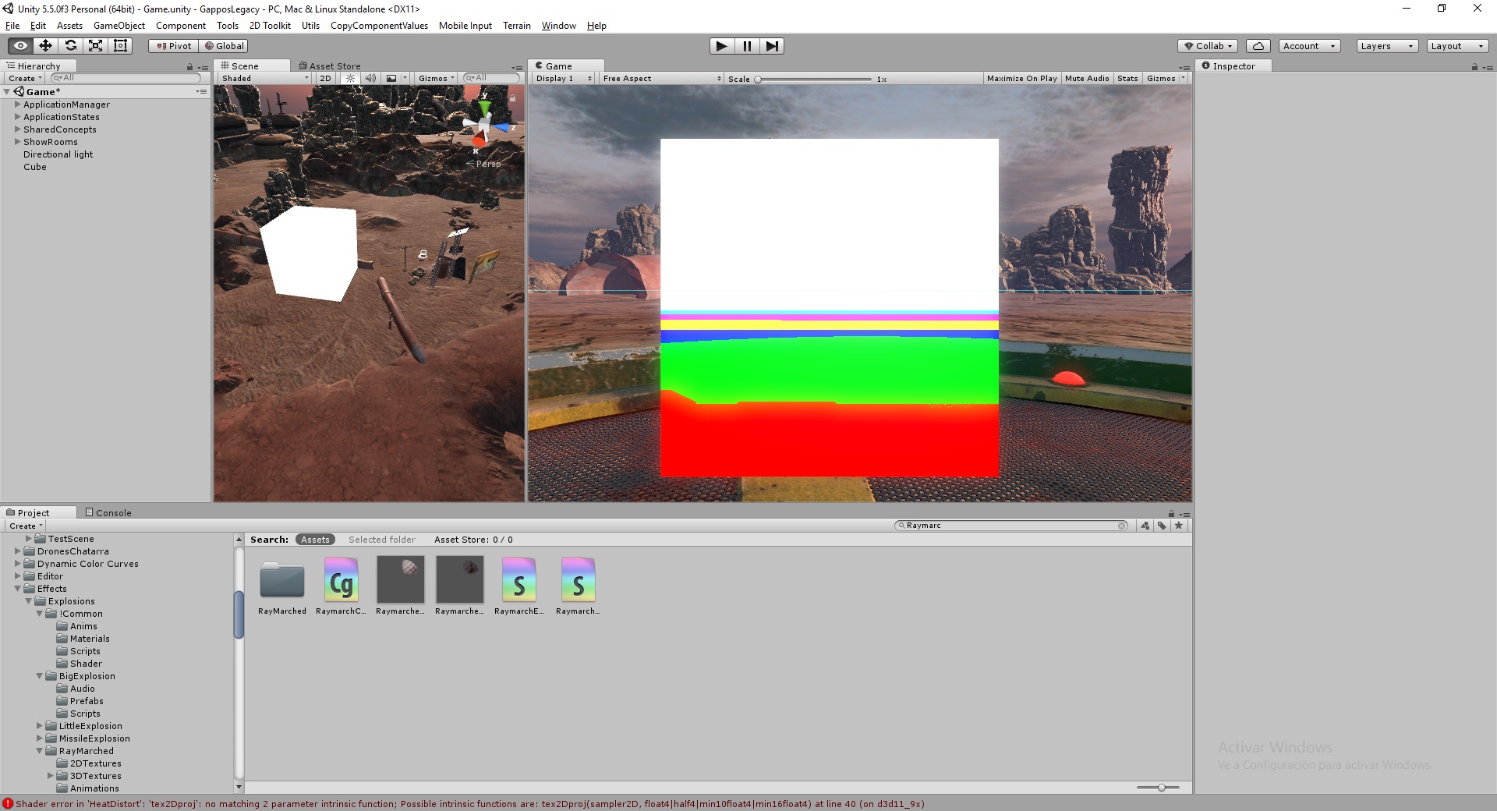
Task: Toggle scene audio speaker icon
Action: [x=370, y=78]
